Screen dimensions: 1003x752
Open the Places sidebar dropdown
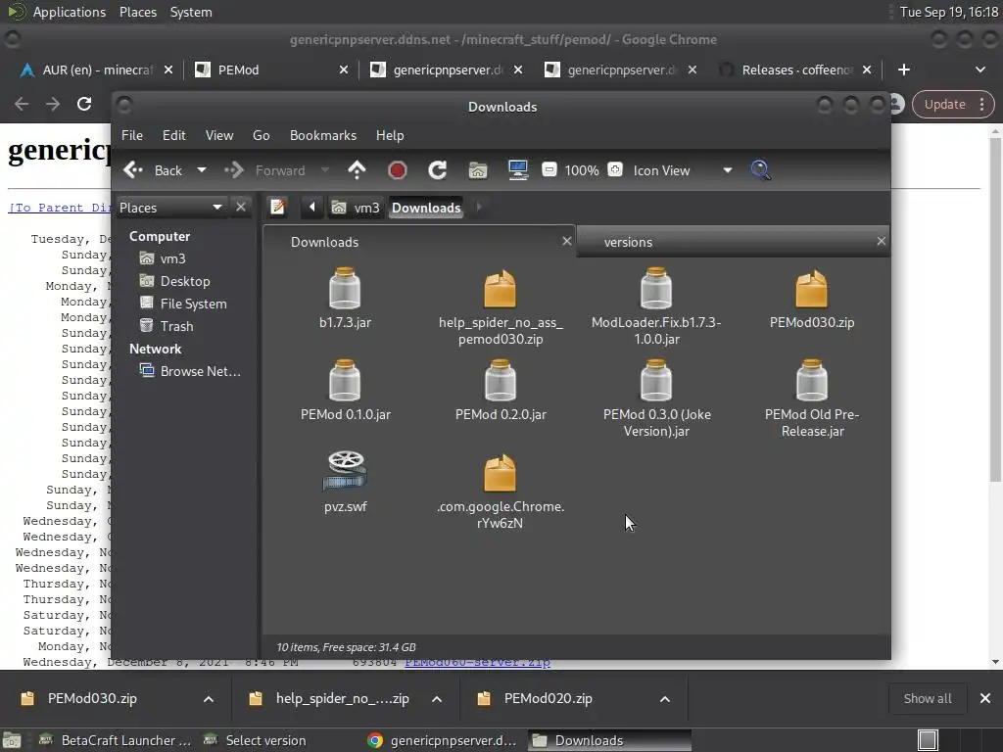170,208
